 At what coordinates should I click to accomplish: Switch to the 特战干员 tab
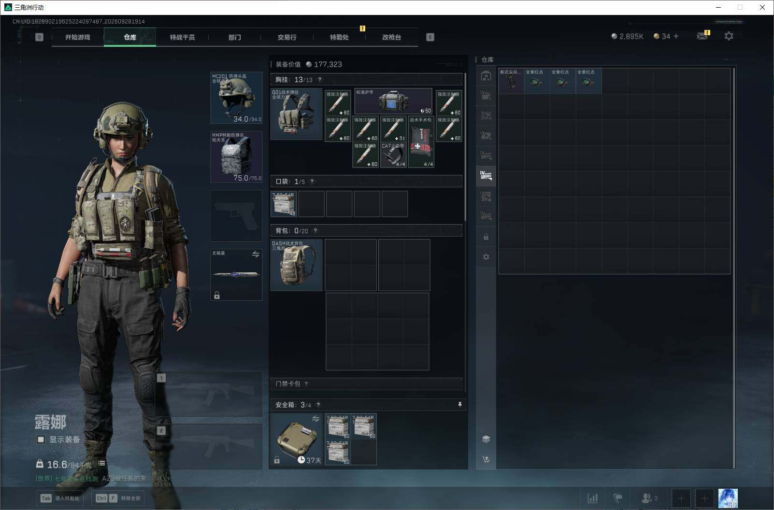point(182,37)
